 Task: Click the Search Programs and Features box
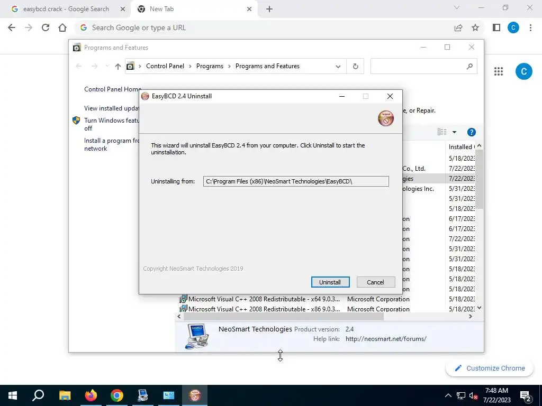(424, 66)
